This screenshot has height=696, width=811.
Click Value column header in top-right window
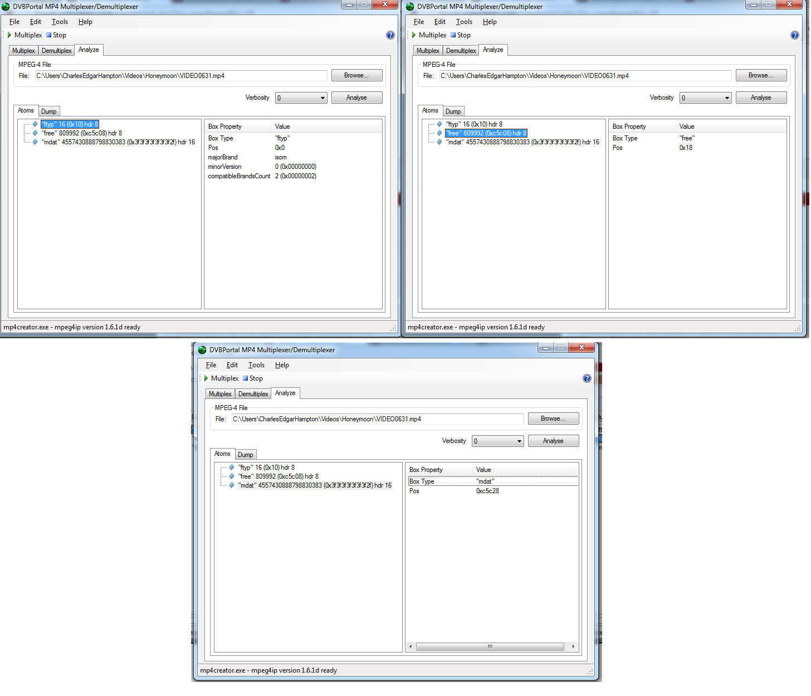(731, 126)
